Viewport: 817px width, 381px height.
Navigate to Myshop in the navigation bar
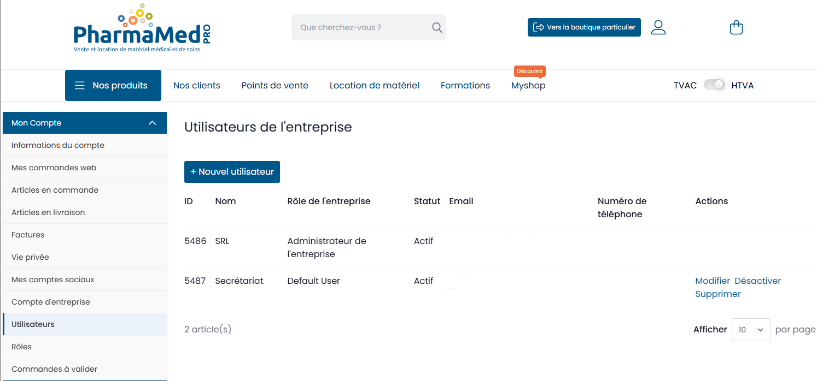coord(528,86)
